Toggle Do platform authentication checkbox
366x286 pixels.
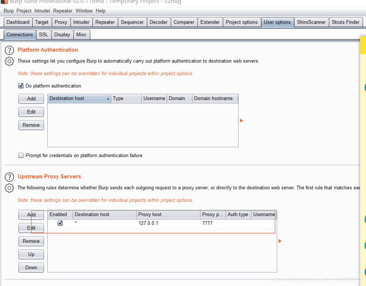(21, 86)
